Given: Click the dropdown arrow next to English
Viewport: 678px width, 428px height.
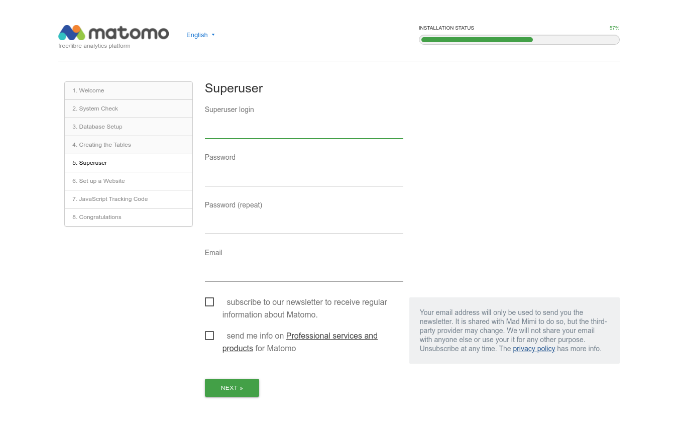Looking at the screenshot, I should 213,35.
